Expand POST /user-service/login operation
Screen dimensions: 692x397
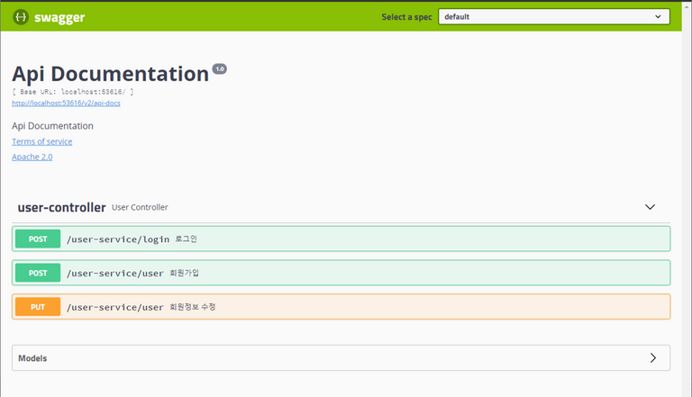click(341, 239)
